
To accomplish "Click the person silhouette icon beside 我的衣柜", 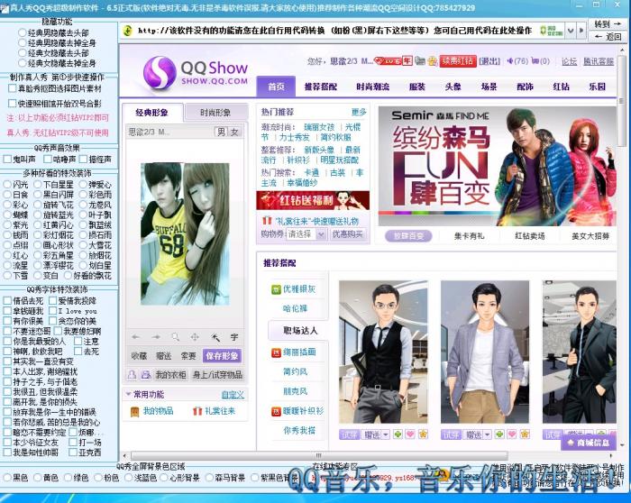I will 132,375.
